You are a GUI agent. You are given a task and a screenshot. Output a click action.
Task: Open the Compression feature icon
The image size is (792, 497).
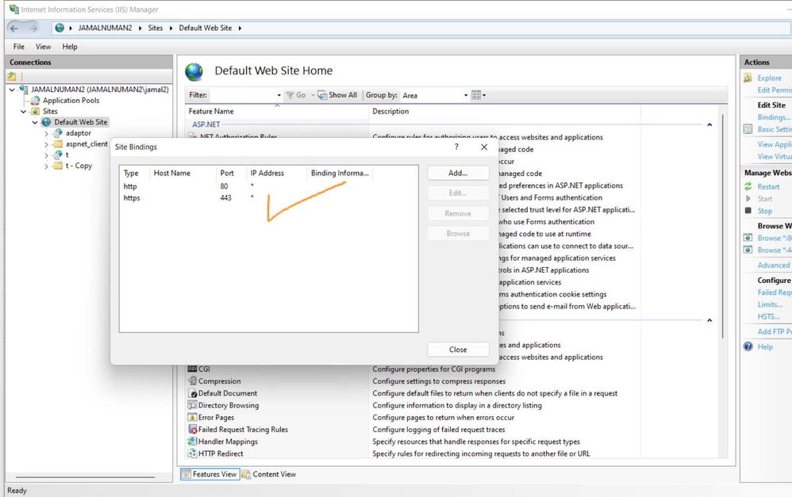192,381
